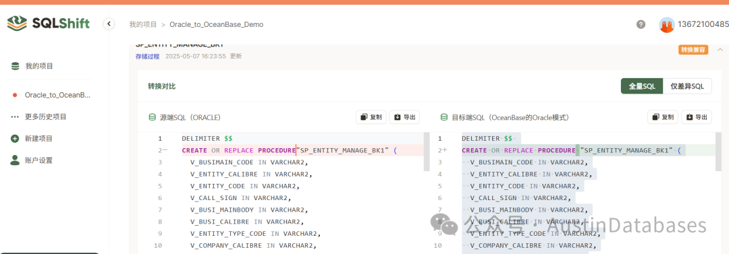Click source line V_BUSIMAIN_CODE IN VARCHAR2
Screen dimensions: 729x254
coord(249,162)
